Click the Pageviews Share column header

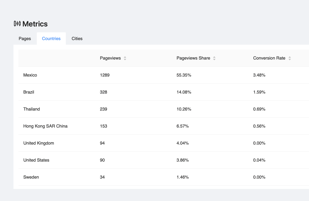click(x=193, y=58)
